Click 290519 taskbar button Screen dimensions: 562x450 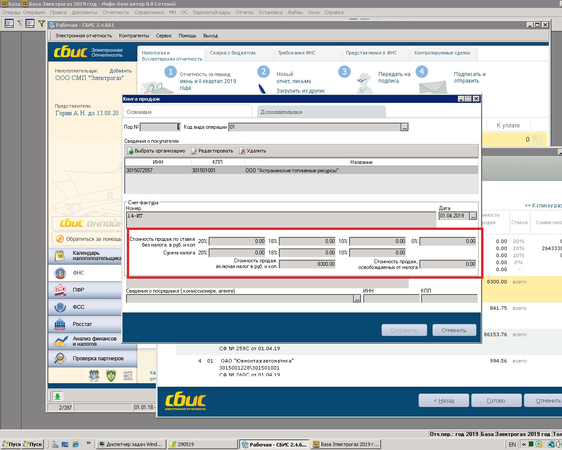203,444
